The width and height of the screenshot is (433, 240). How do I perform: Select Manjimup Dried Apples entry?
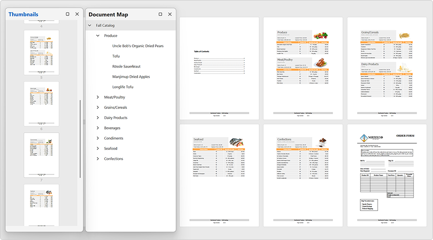(x=130, y=77)
